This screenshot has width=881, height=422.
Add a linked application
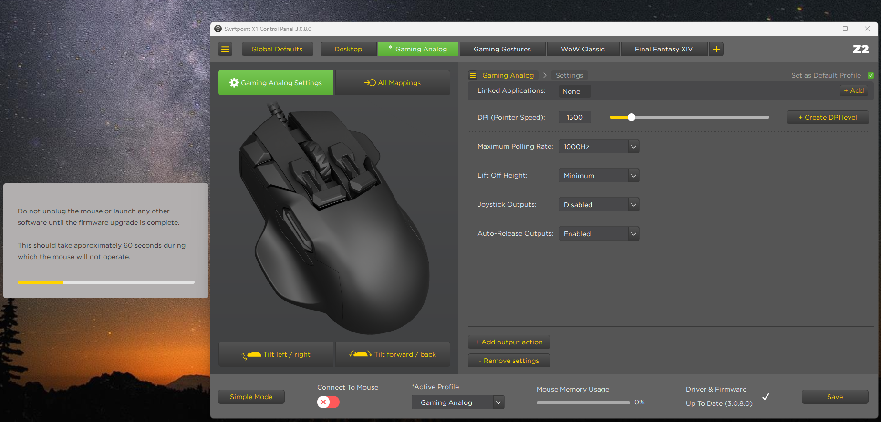click(x=854, y=90)
